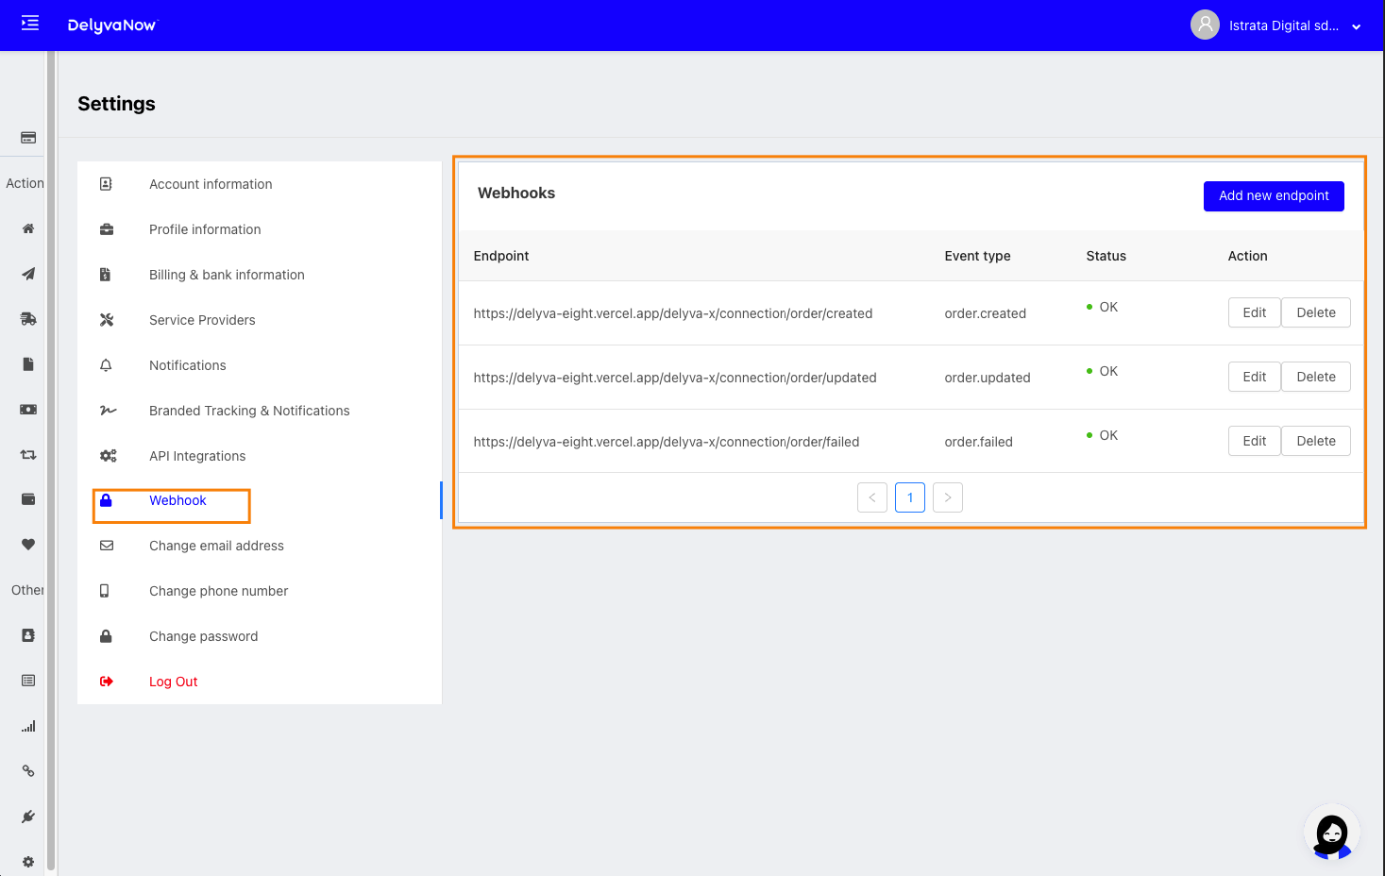1385x876 pixels.
Task: Click the heart icon in sidebar
Action: 28,545
